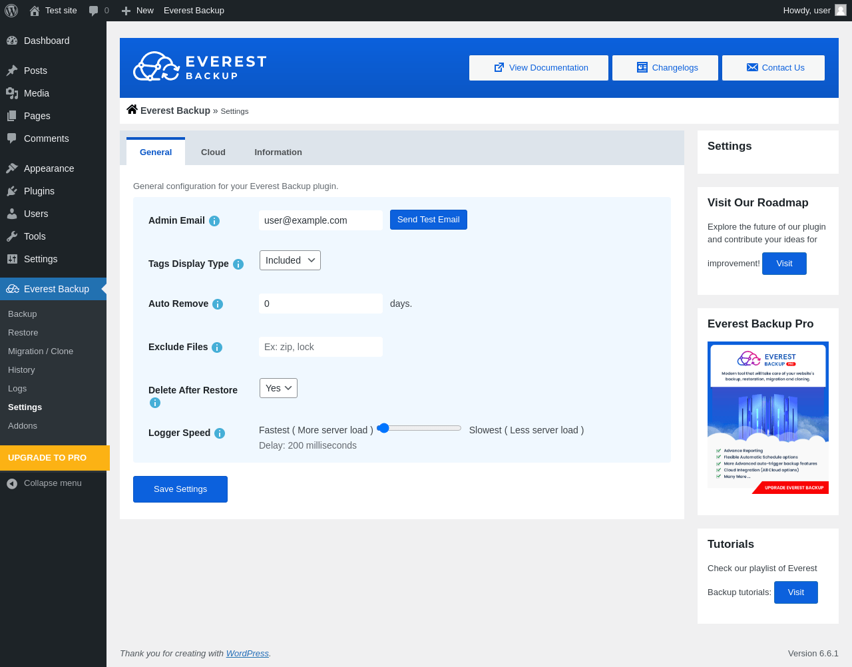Viewport: 852px width, 667px height.
Task: Click the Collapse menu arrow icon
Action: click(12, 483)
